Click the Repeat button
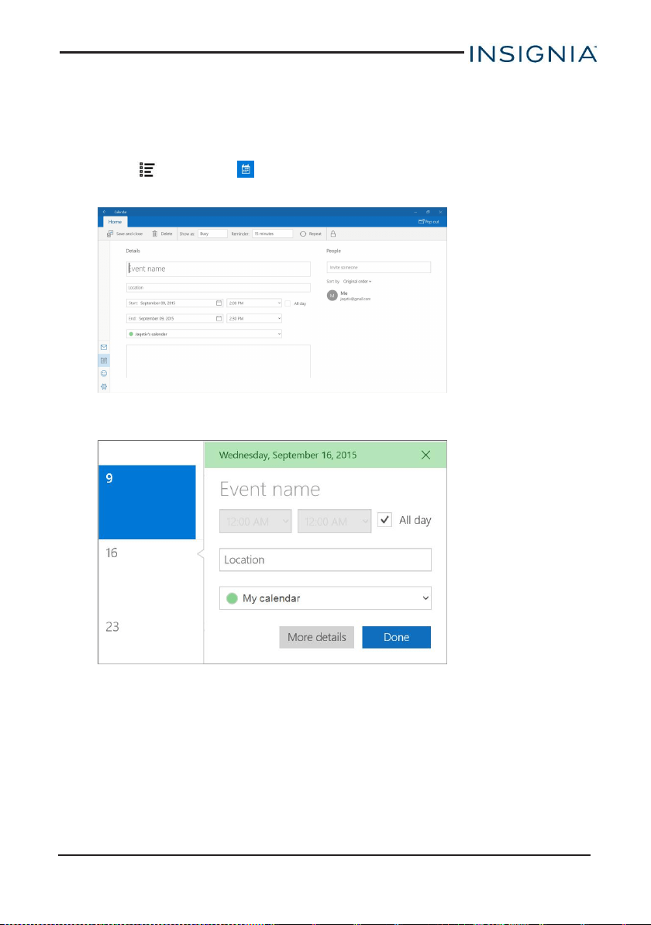The image size is (651, 925). 311,234
